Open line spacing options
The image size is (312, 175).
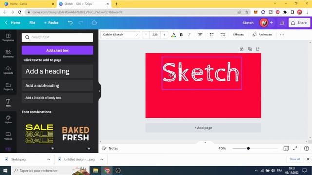[222, 35]
